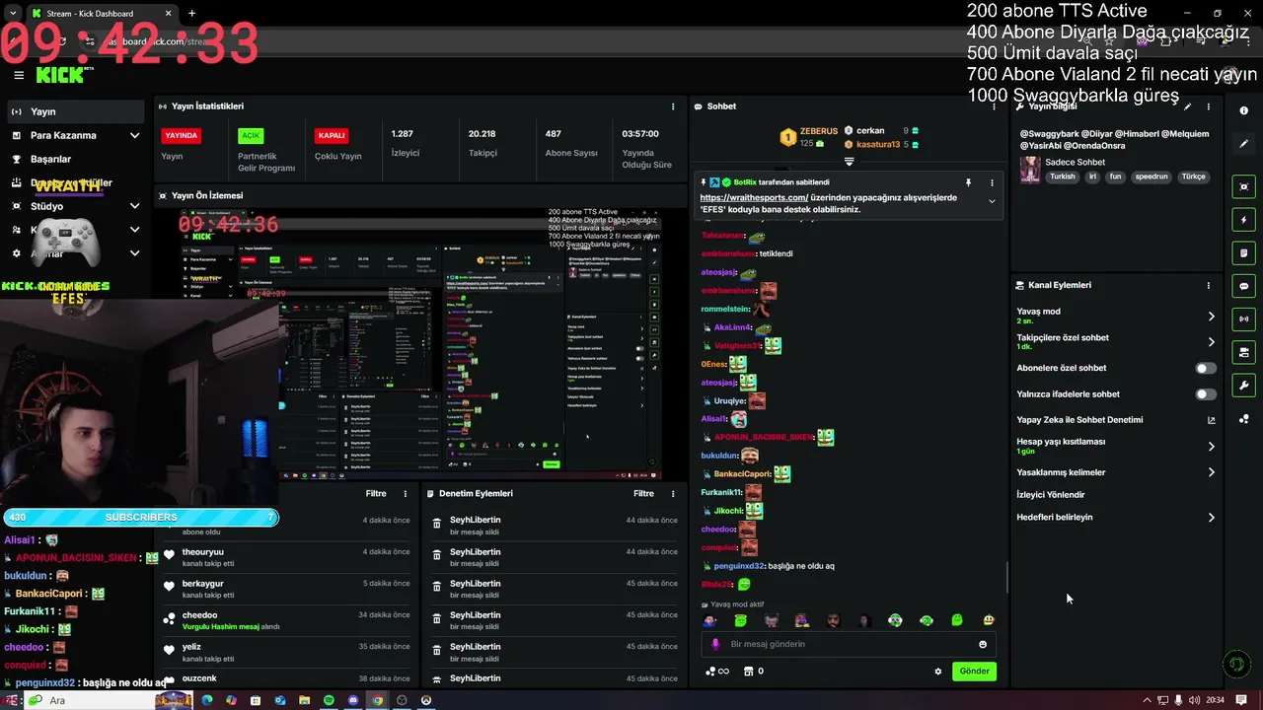Select the Turkish tag chip

pos(1062,177)
